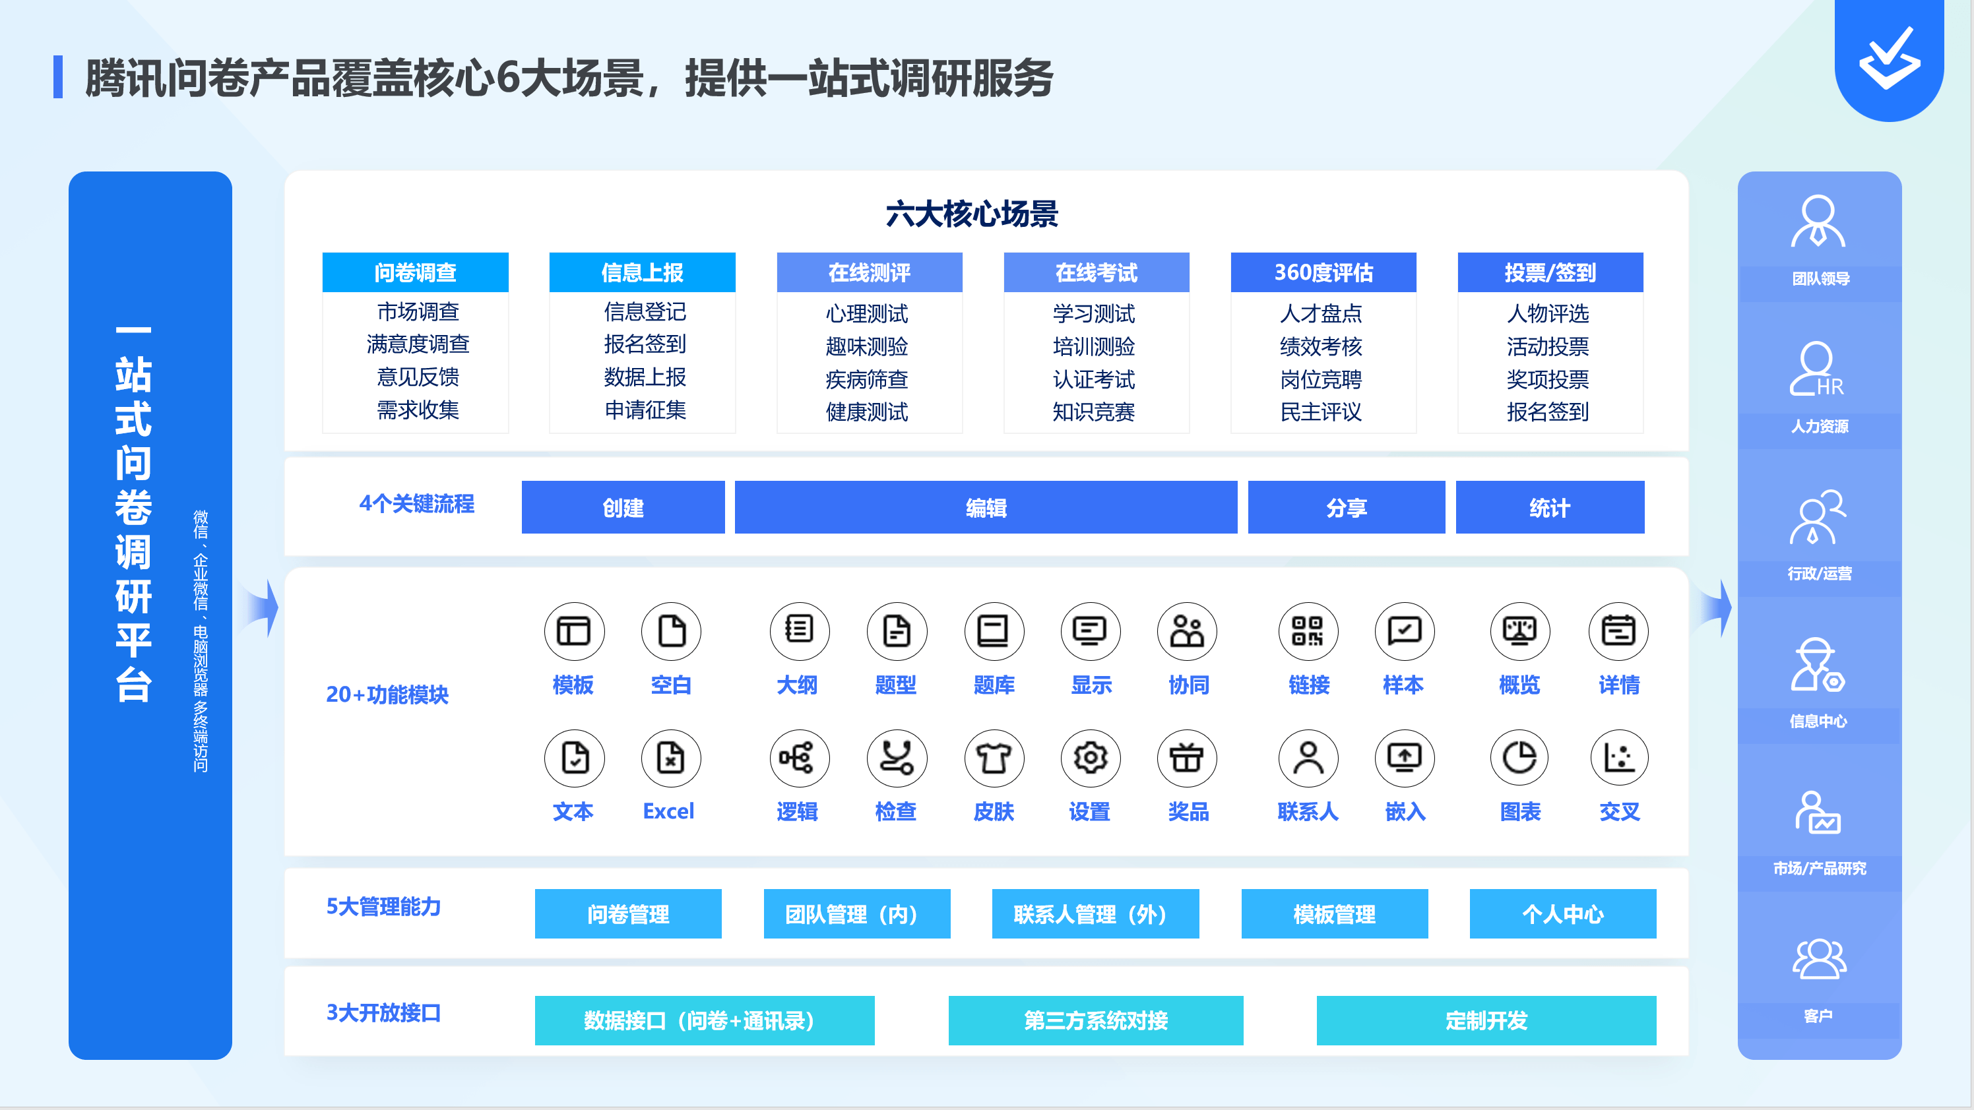Click the 设置 gear icon
The width and height of the screenshot is (1974, 1110).
[x=1090, y=758]
